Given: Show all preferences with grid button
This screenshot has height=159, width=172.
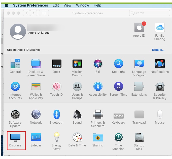Looking at the screenshot, I should 44,13.
